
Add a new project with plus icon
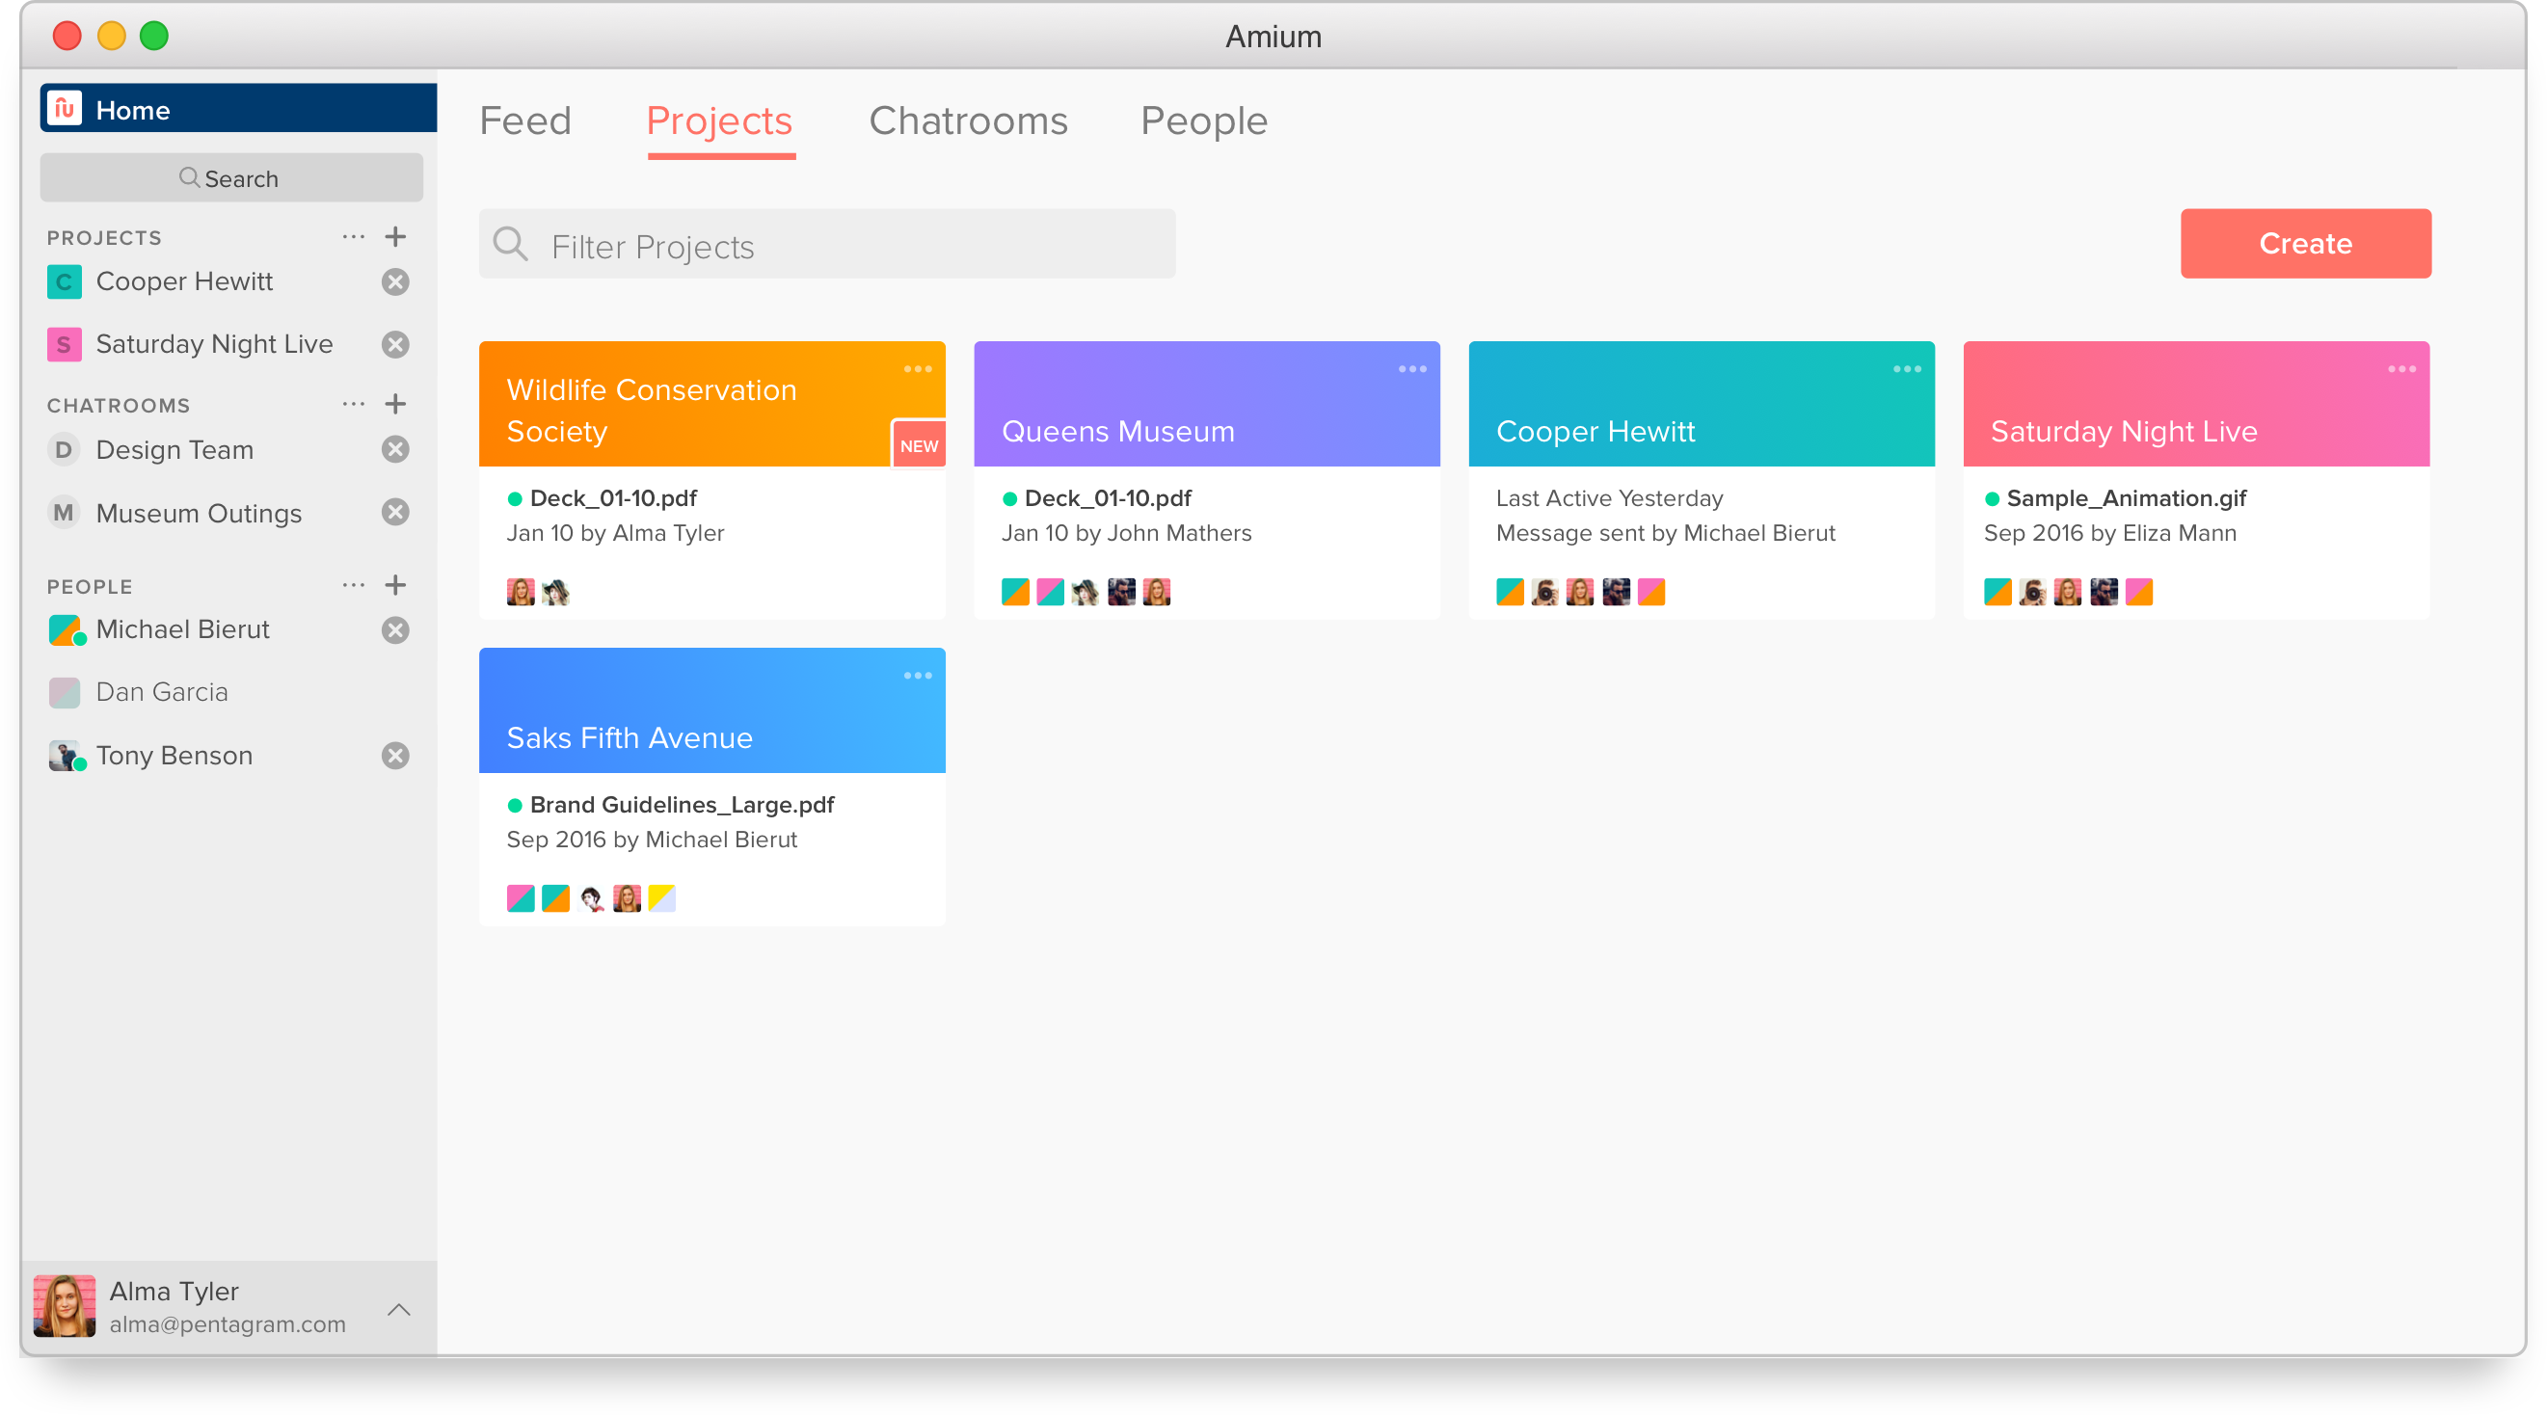point(395,236)
